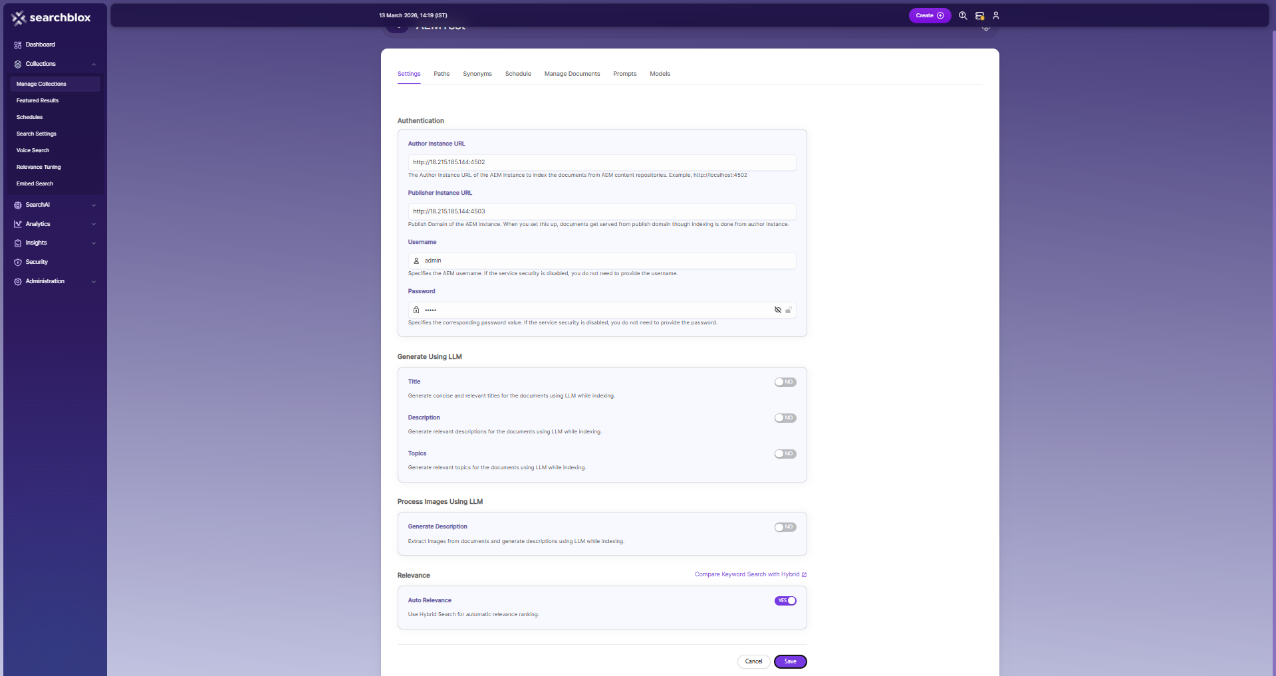Click the Analytics chart icon
Viewport: 1276px width, 676px height.
click(18, 225)
